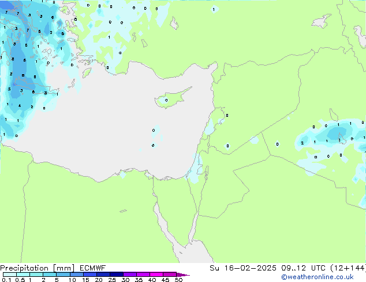The width and height of the screenshot is (366, 282).
Task: Select the 1–2 mm legend color box
Action: tap(36, 275)
